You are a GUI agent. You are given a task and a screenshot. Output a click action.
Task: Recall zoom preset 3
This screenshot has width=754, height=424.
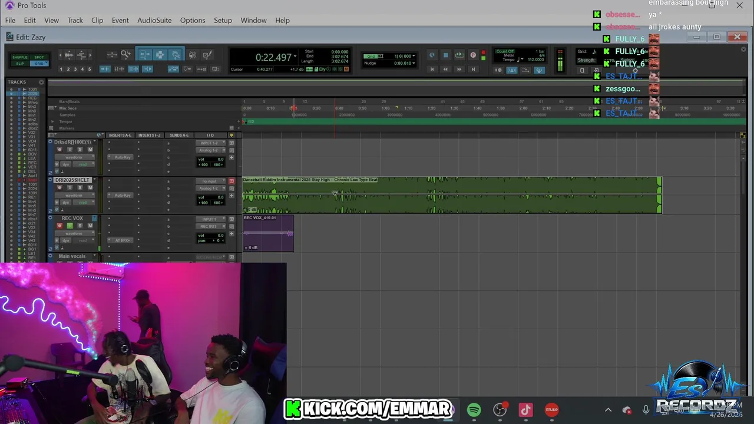[x=75, y=69]
